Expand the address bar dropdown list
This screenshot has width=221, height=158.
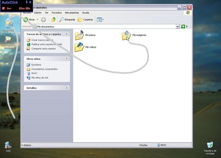178,26
